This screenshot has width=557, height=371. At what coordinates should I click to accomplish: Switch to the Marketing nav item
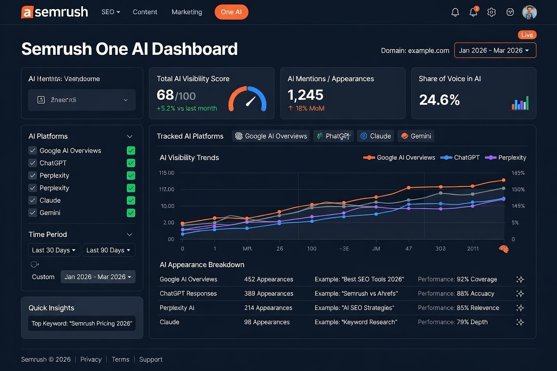click(x=187, y=12)
